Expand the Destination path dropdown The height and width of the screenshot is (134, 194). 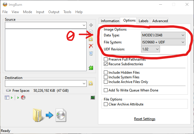point(84,83)
